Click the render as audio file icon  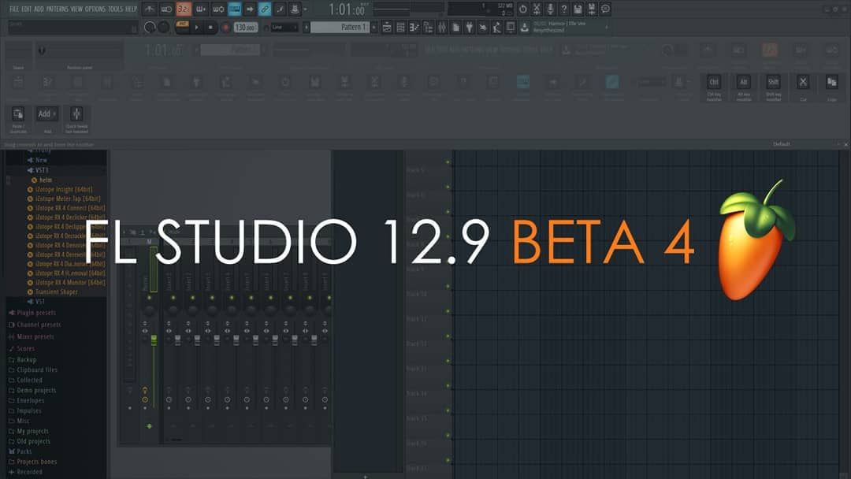592,9
